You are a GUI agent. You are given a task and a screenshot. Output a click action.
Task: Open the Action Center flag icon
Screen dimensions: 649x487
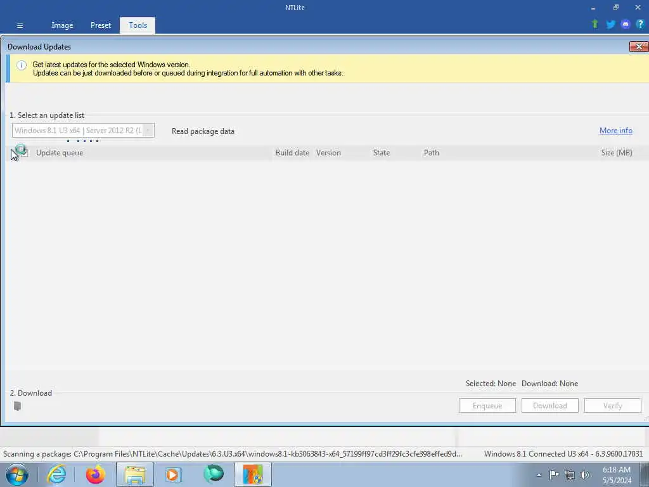pos(554,474)
